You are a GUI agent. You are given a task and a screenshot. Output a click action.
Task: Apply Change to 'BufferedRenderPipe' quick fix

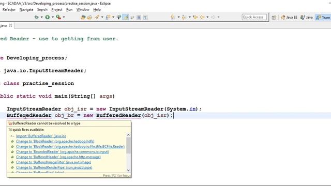click(x=54, y=167)
